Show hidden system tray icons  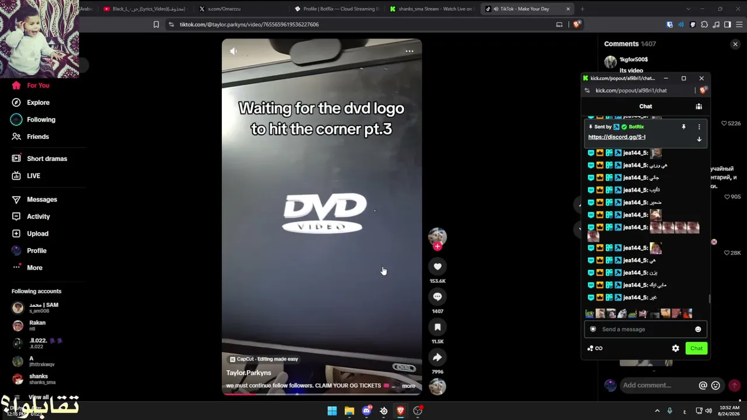click(x=657, y=411)
